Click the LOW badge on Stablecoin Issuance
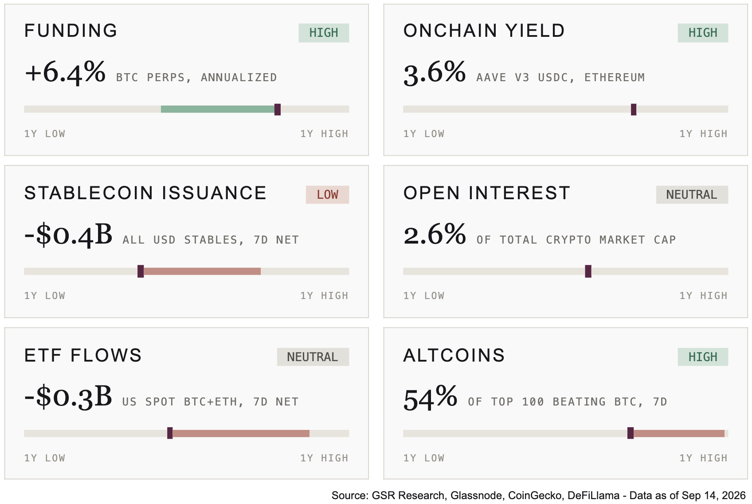Screen dimensions: 752x504 327,195
